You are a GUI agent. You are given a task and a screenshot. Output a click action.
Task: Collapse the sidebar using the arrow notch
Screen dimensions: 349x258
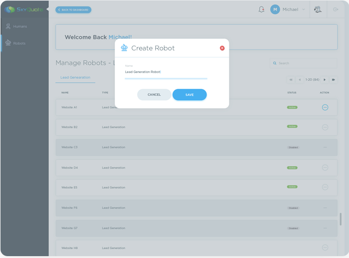tap(47, 9)
